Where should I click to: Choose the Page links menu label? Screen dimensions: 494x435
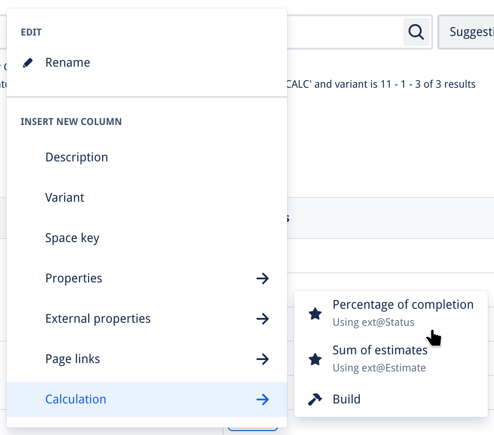73,359
